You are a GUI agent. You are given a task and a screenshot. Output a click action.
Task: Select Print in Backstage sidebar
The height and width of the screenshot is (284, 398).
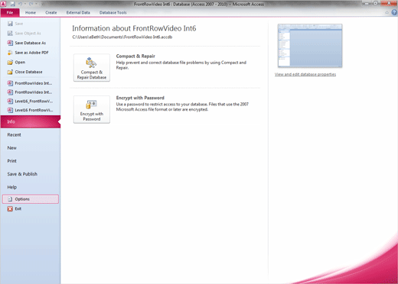coord(11,161)
